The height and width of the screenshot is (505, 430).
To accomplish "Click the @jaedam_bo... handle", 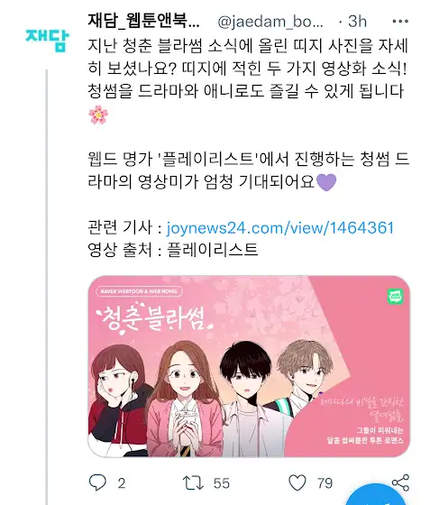I will (x=270, y=22).
